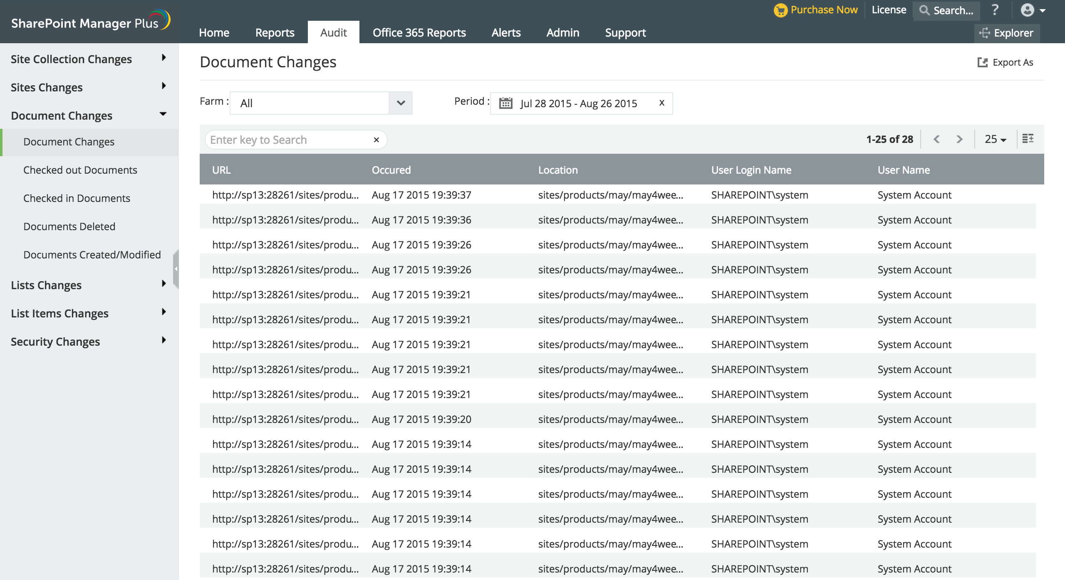Open the Farm dropdown
Viewport: 1065px width, 580px height.
[x=400, y=103]
